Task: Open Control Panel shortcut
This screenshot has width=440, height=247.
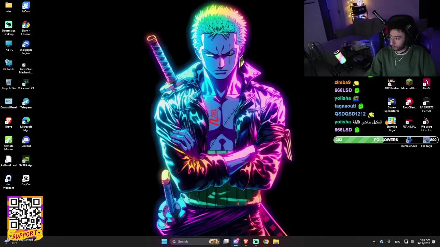Action: click(9, 103)
